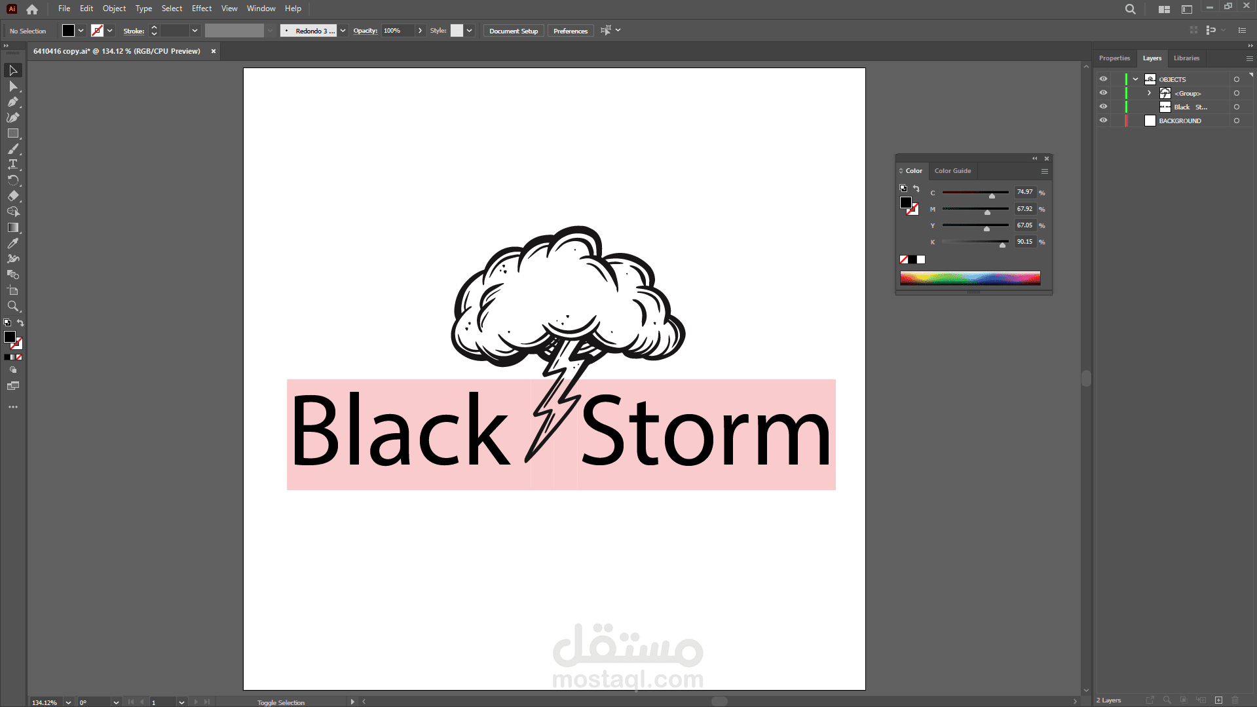
Task: Open the Effect menu
Action: (202, 9)
